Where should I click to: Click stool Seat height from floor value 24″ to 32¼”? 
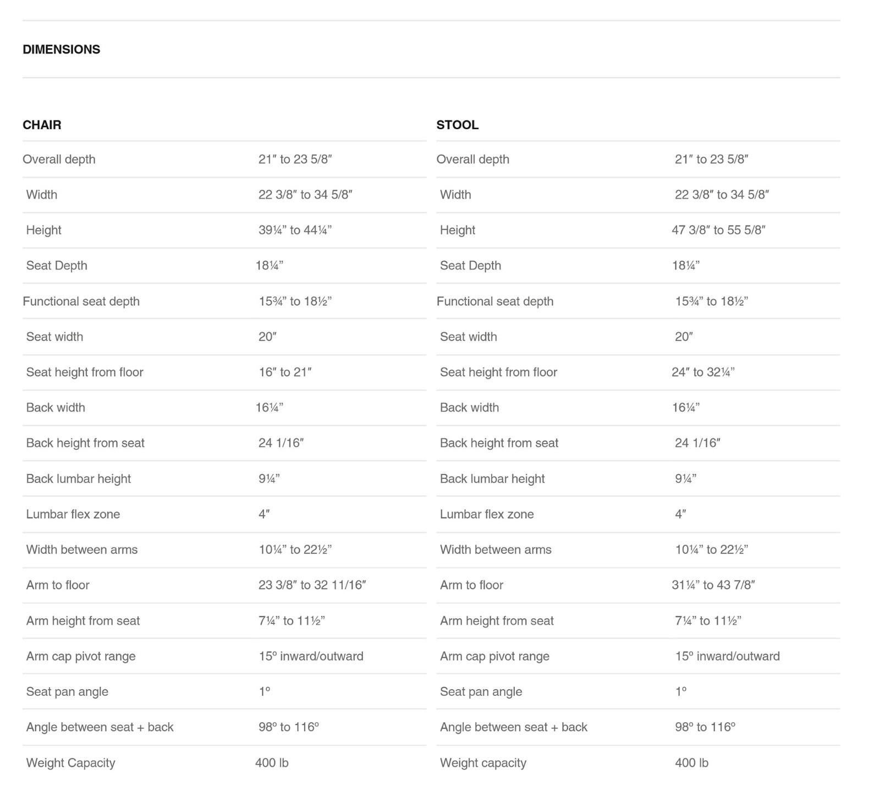coord(703,372)
